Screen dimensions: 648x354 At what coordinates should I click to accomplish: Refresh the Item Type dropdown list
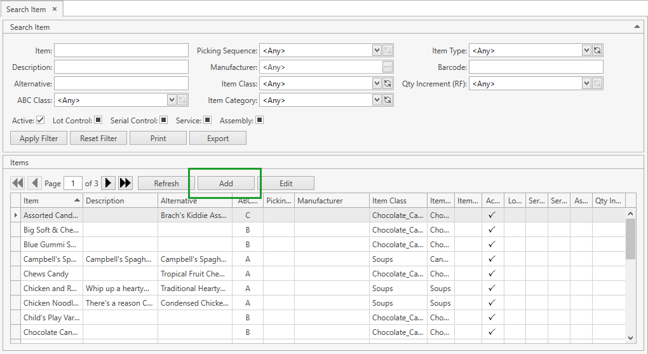pyautogui.click(x=597, y=50)
